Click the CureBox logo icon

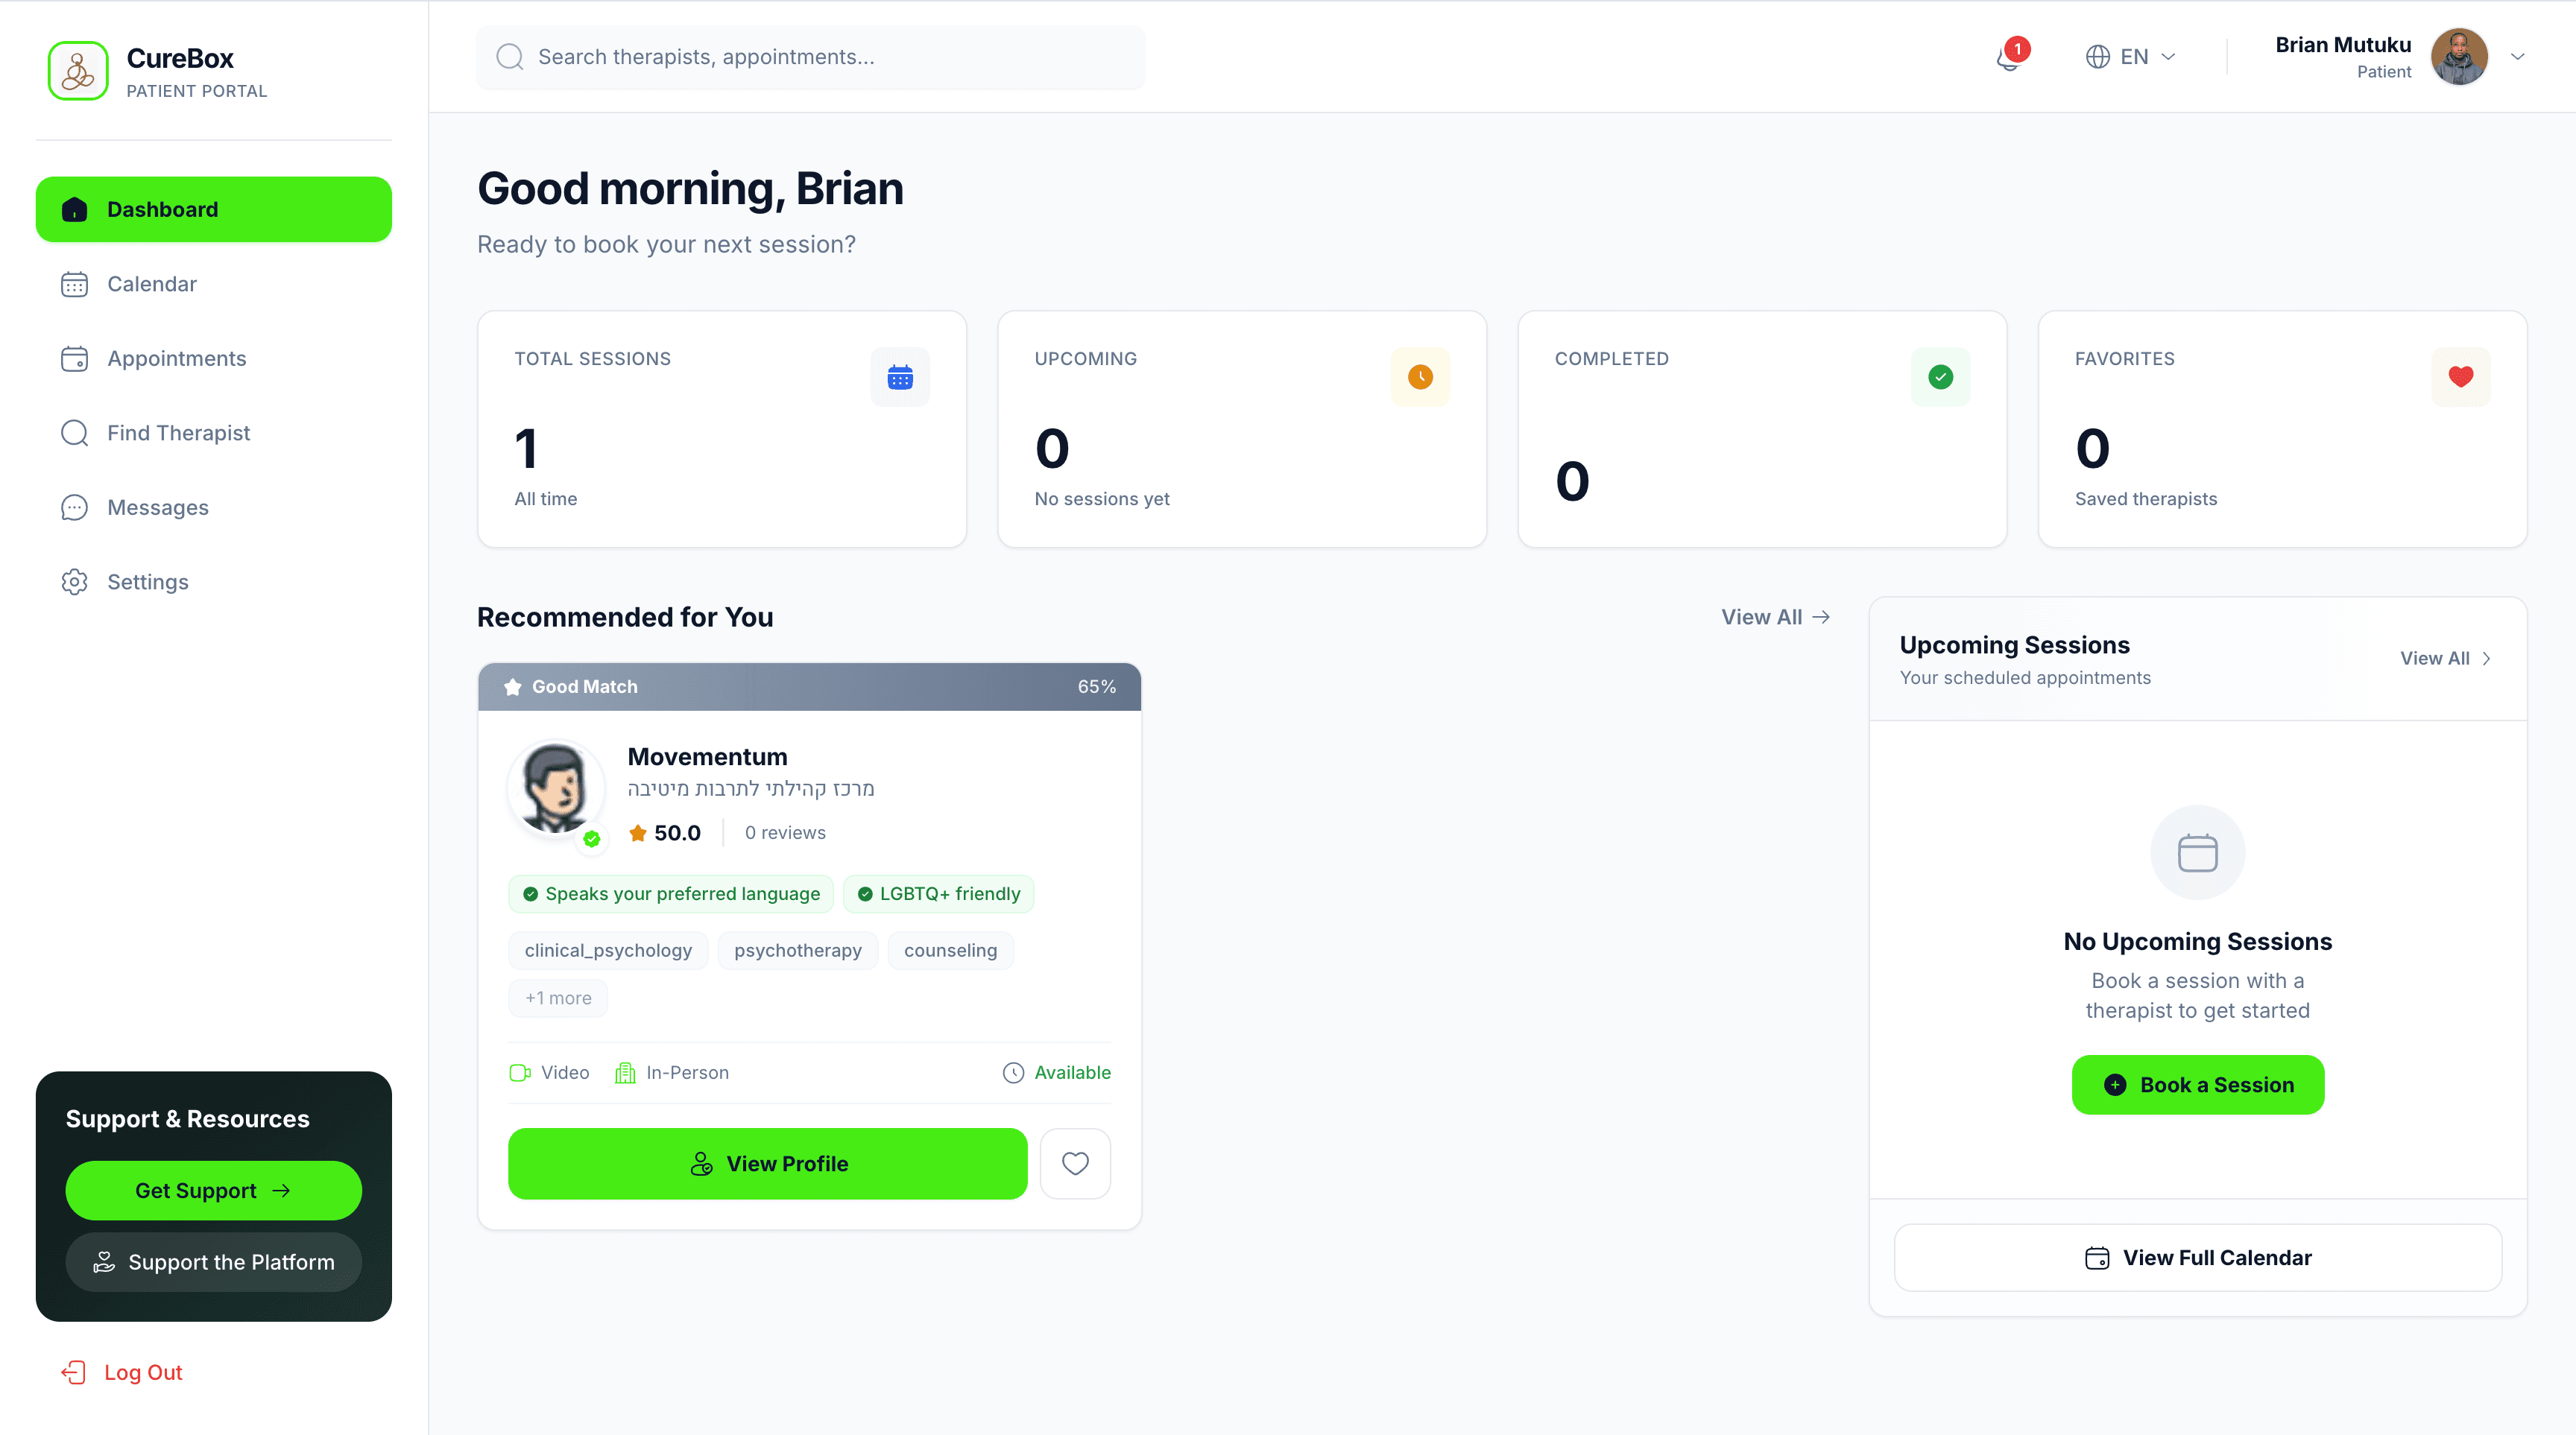78,71
